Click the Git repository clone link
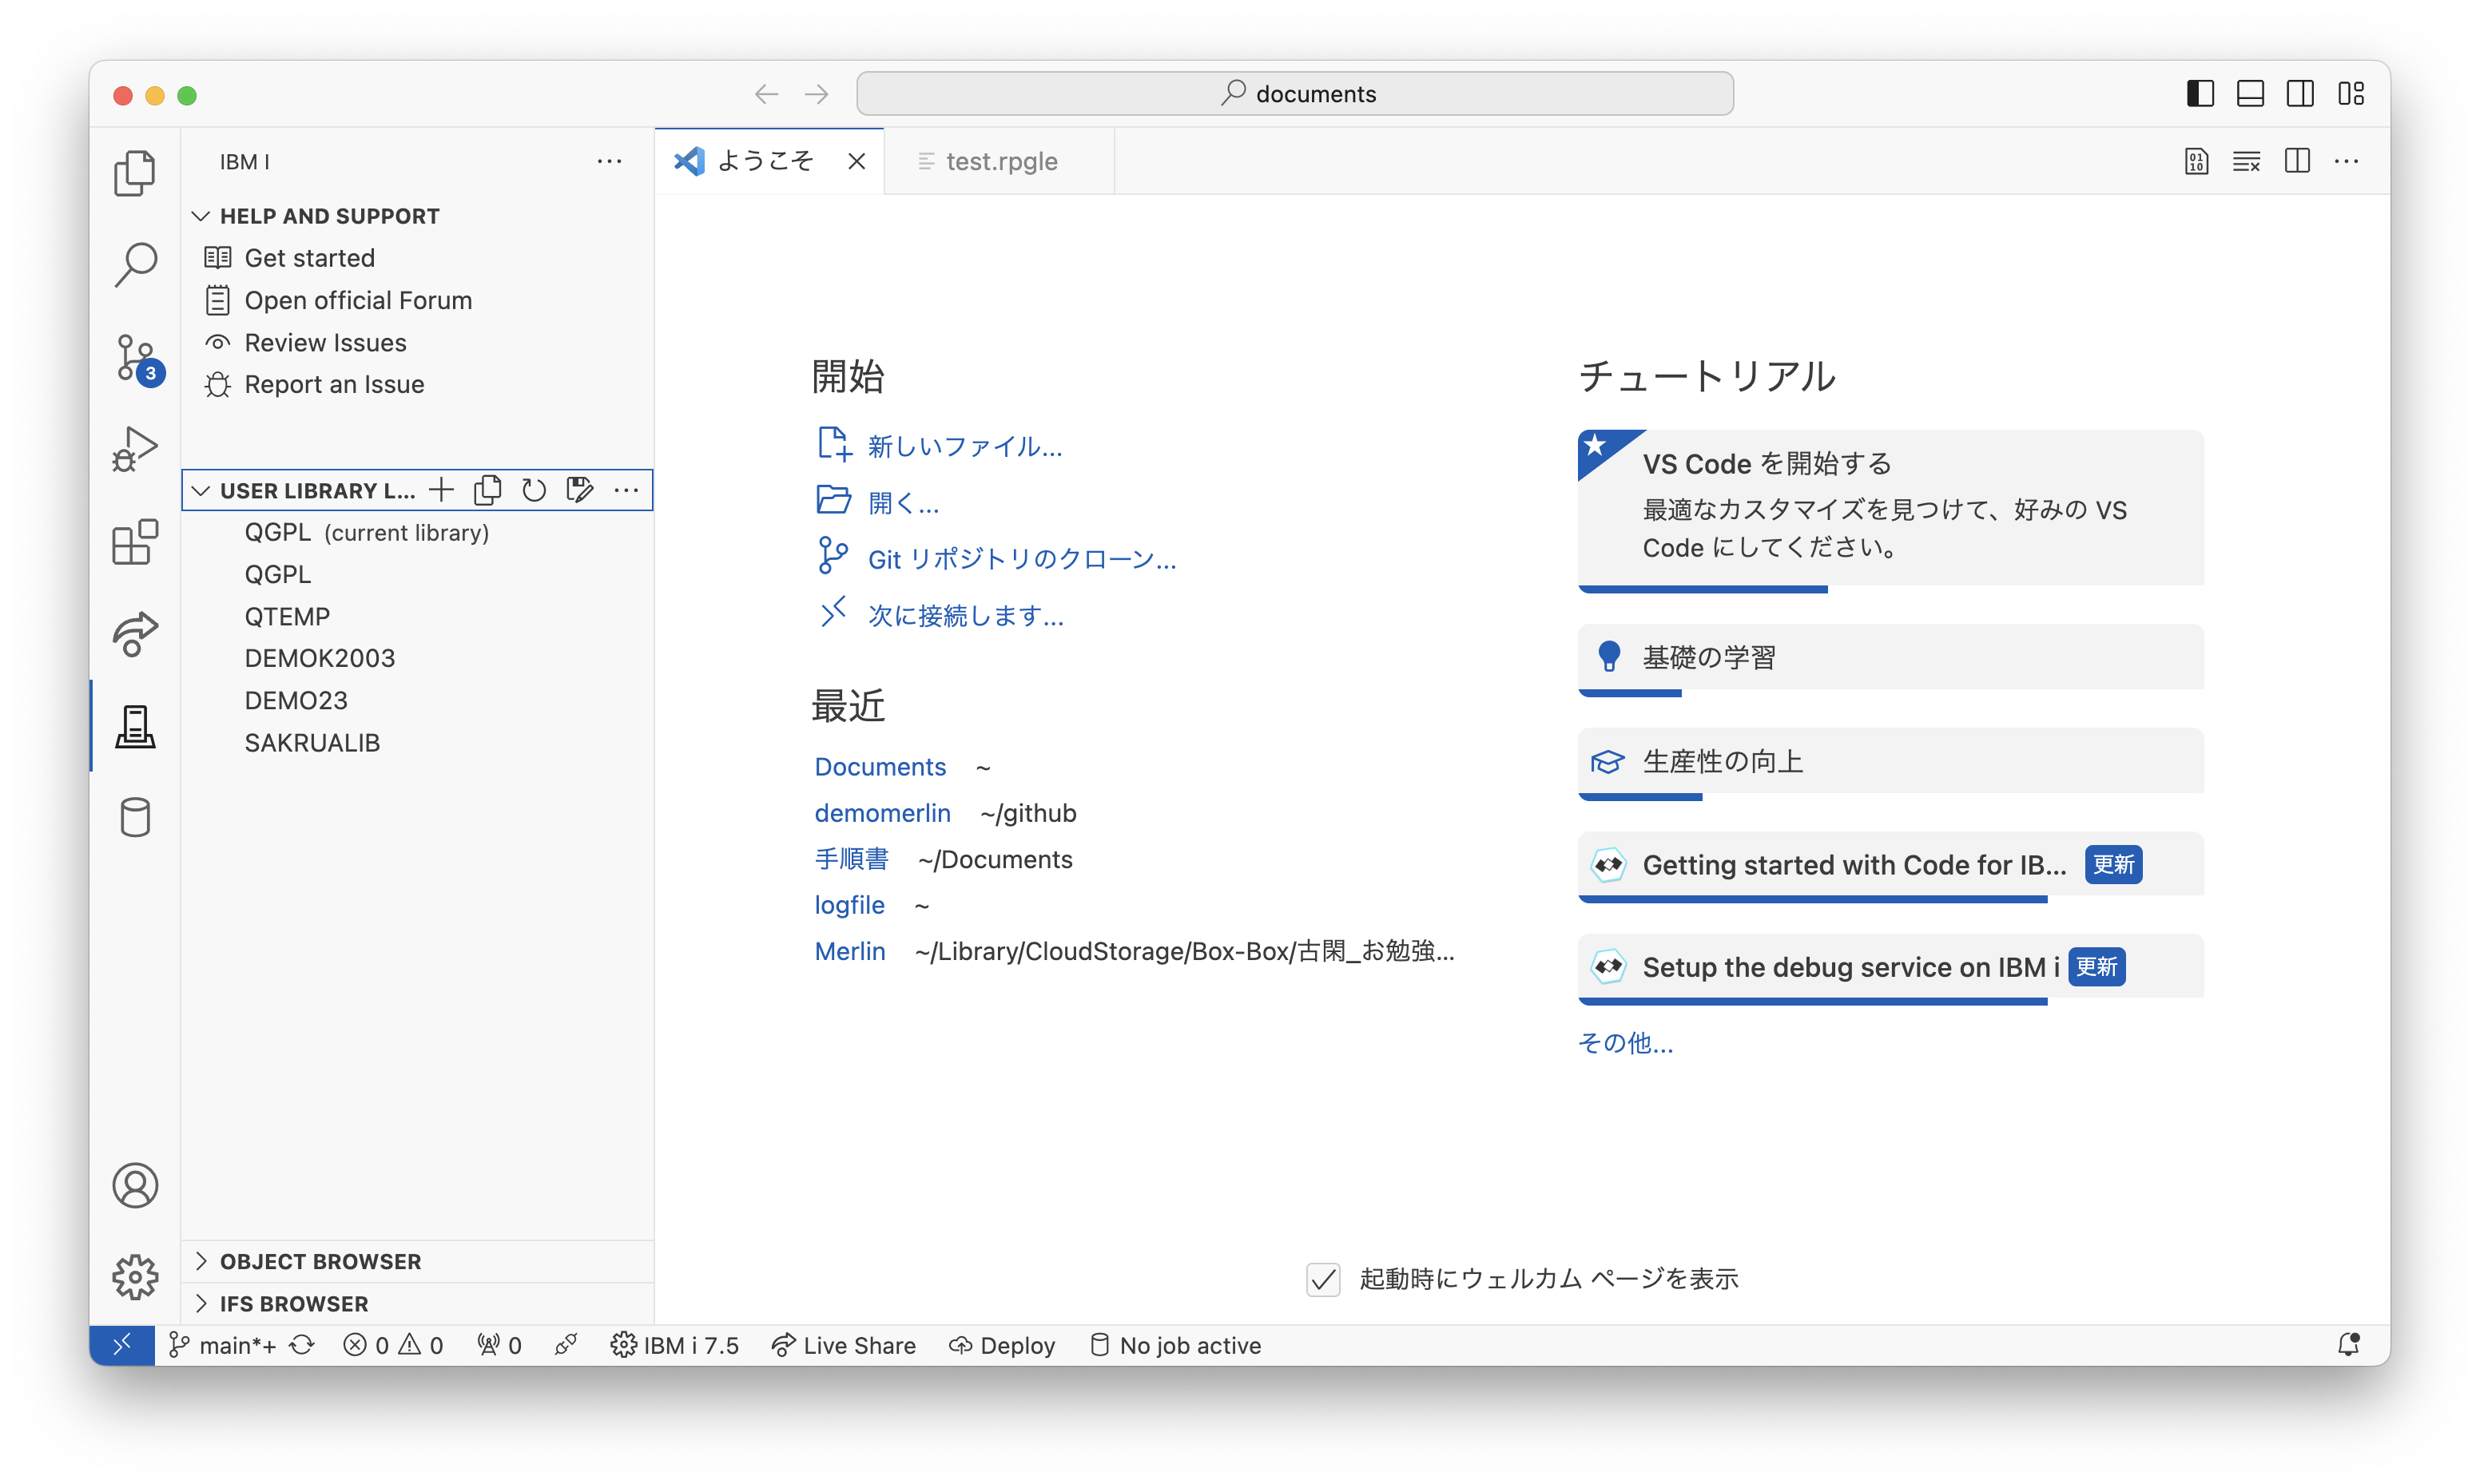 1021,559
